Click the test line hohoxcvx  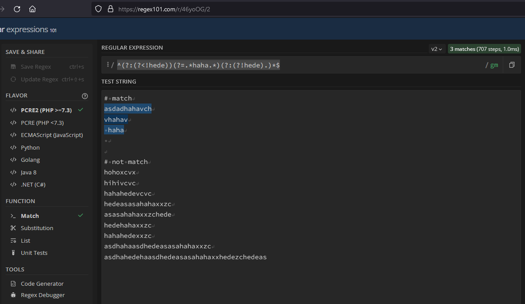click(120, 173)
